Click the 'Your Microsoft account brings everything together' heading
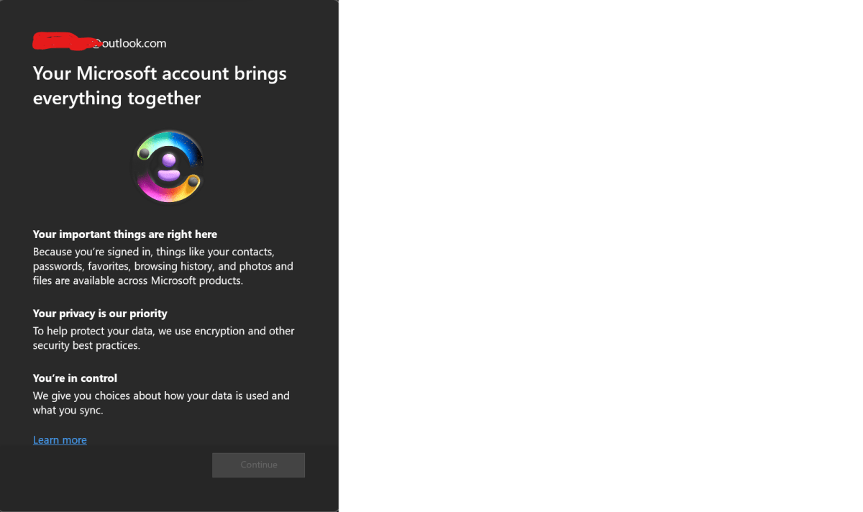 pyautogui.click(x=160, y=86)
